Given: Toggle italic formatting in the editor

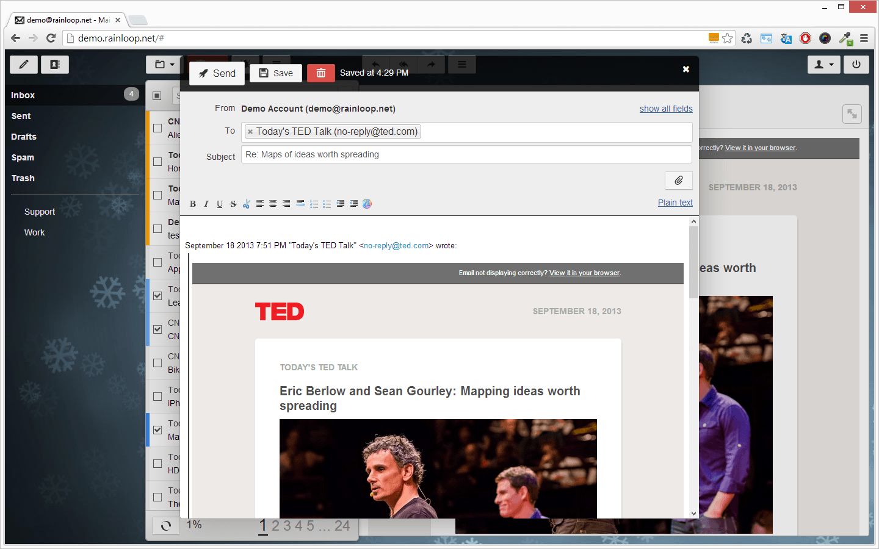Looking at the screenshot, I should 206,204.
